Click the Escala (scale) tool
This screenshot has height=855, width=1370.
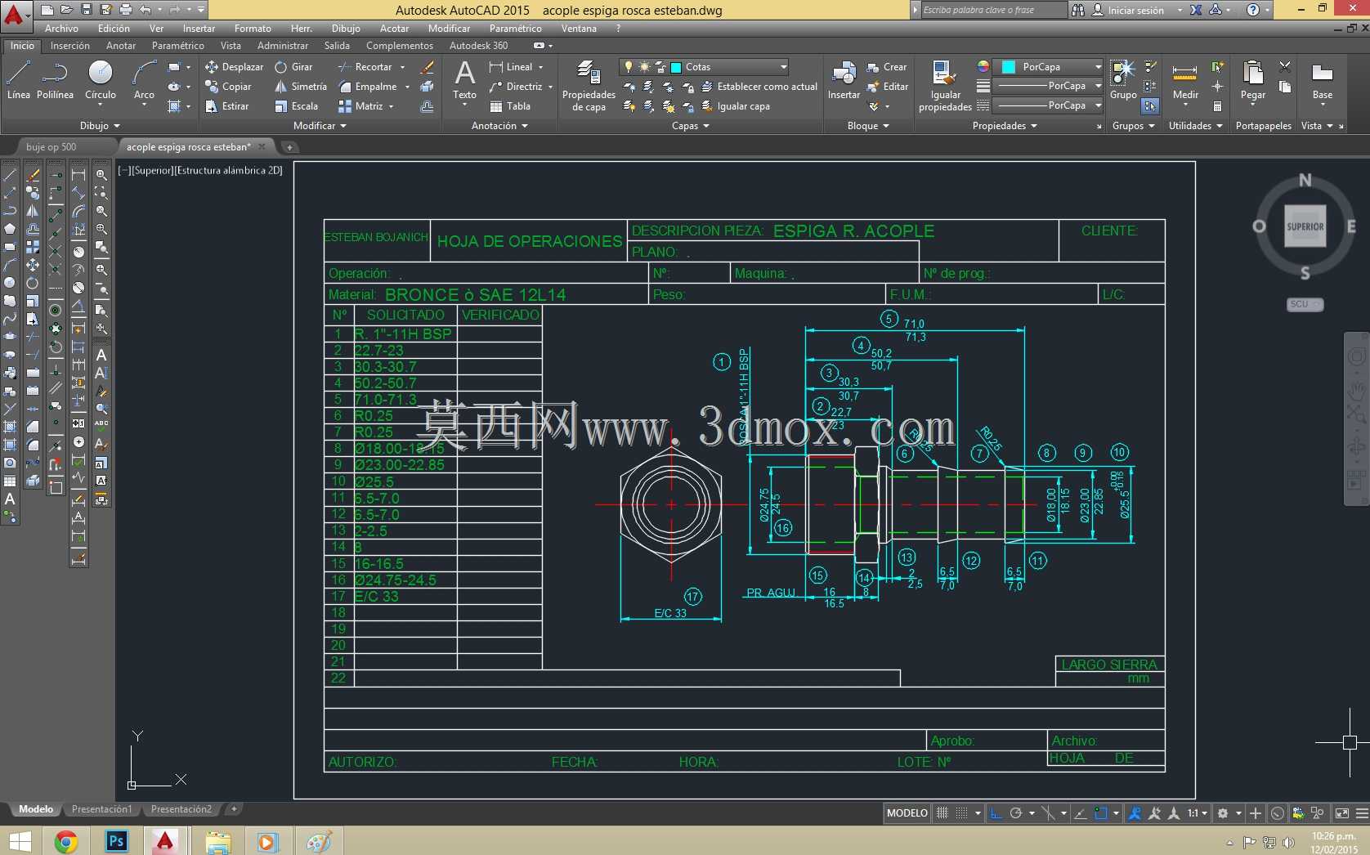[x=296, y=106]
